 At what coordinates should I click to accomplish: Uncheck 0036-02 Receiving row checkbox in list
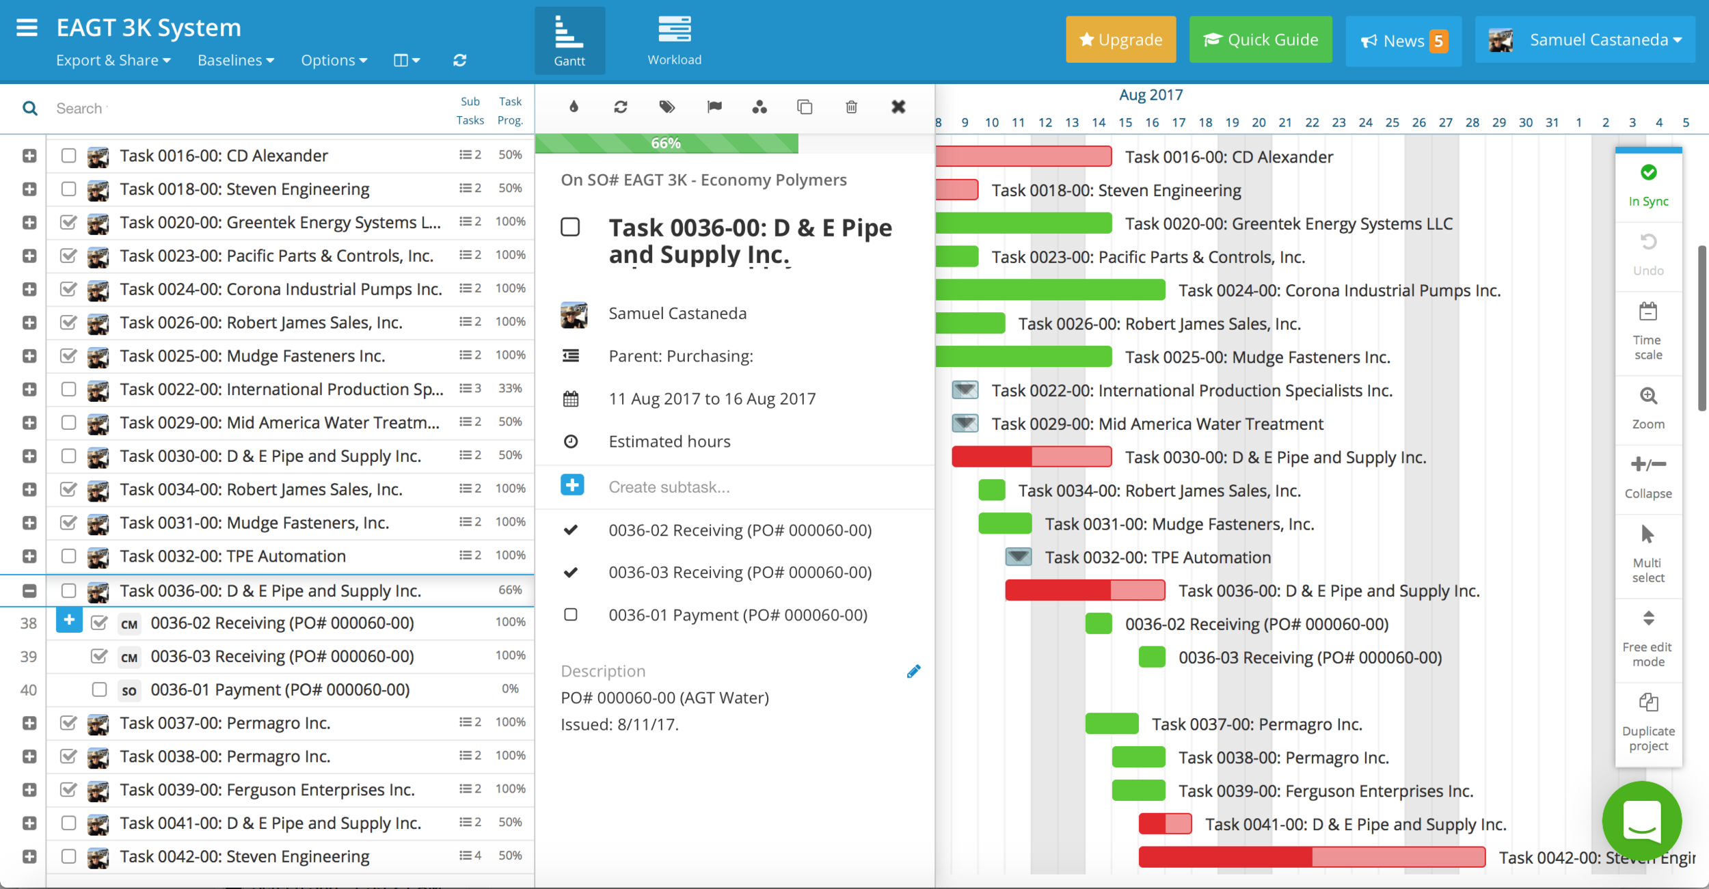point(99,623)
